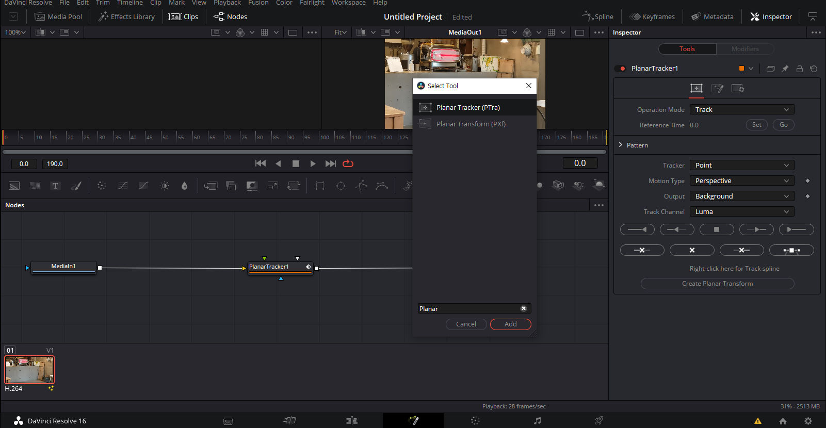Click Add in Select Tool dialog
The image size is (826, 428).
point(510,324)
